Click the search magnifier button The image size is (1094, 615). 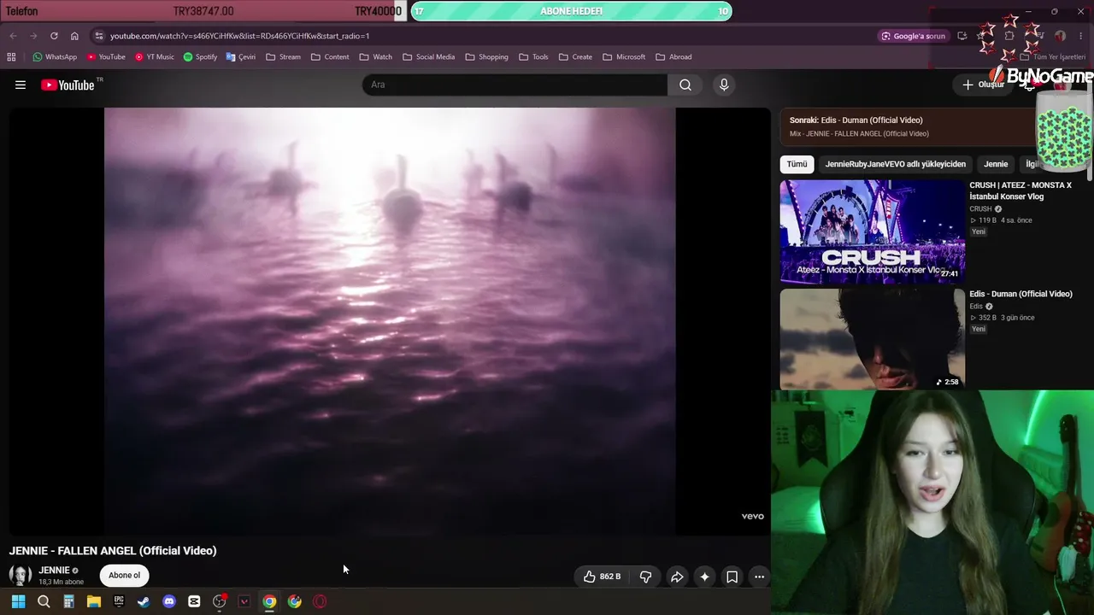[685, 85]
